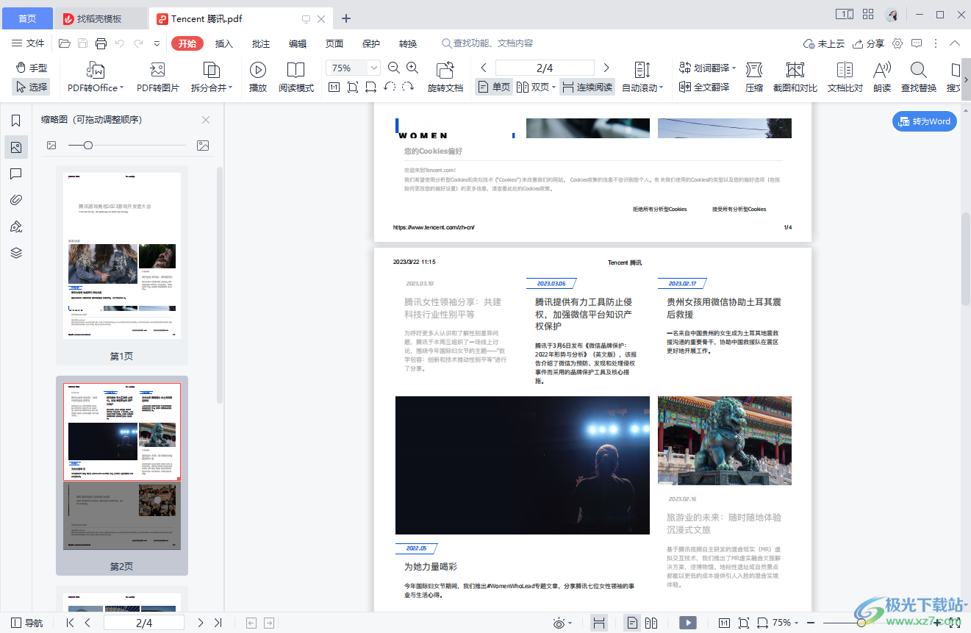
Task: Switch to the 首页 tab
Action: [27, 18]
